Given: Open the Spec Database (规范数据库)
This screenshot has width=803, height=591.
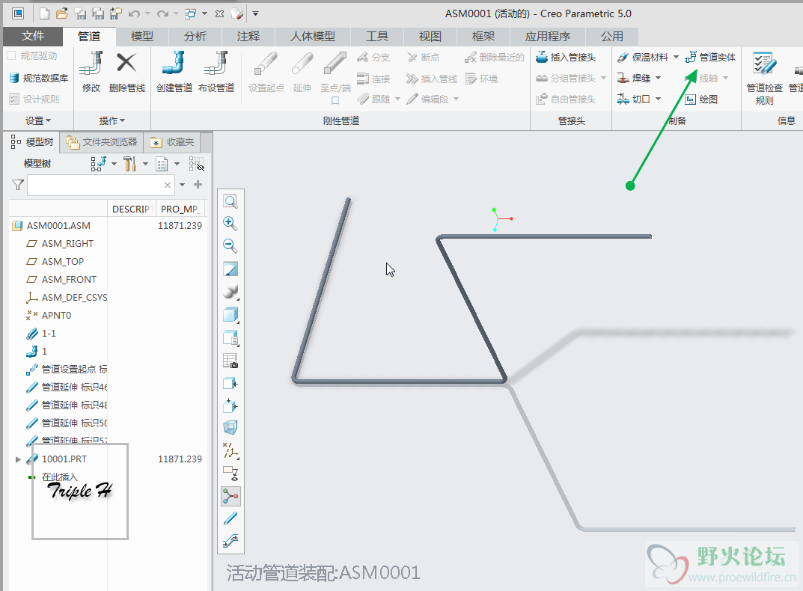Looking at the screenshot, I should 39,79.
